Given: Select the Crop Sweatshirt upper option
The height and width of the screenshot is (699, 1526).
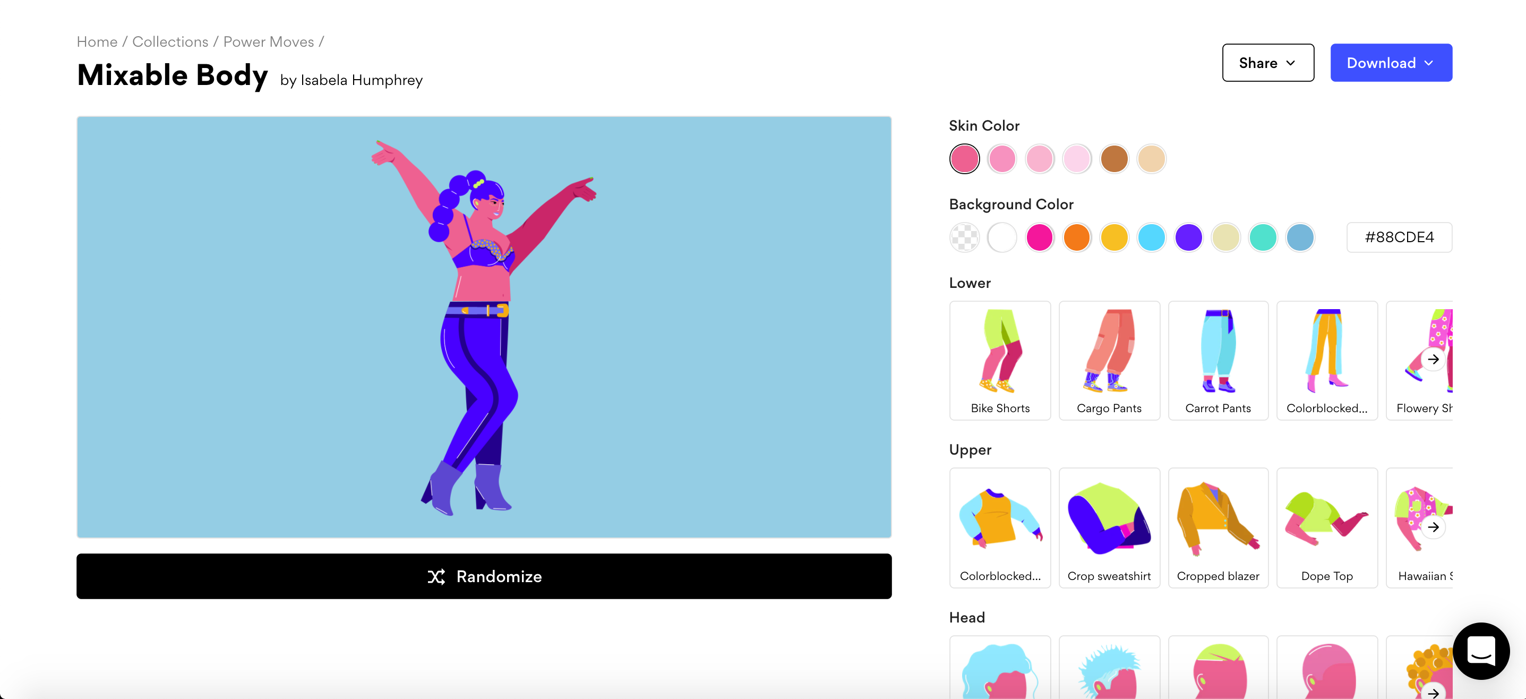Looking at the screenshot, I should 1109,527.
